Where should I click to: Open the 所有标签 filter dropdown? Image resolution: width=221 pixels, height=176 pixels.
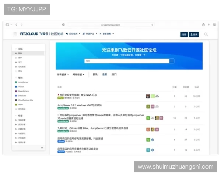(78, 74)
